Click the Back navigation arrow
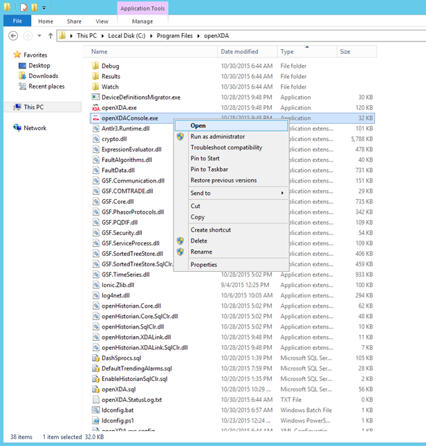The height and width of the screenshot is (446, 426). tap(12, 35)
